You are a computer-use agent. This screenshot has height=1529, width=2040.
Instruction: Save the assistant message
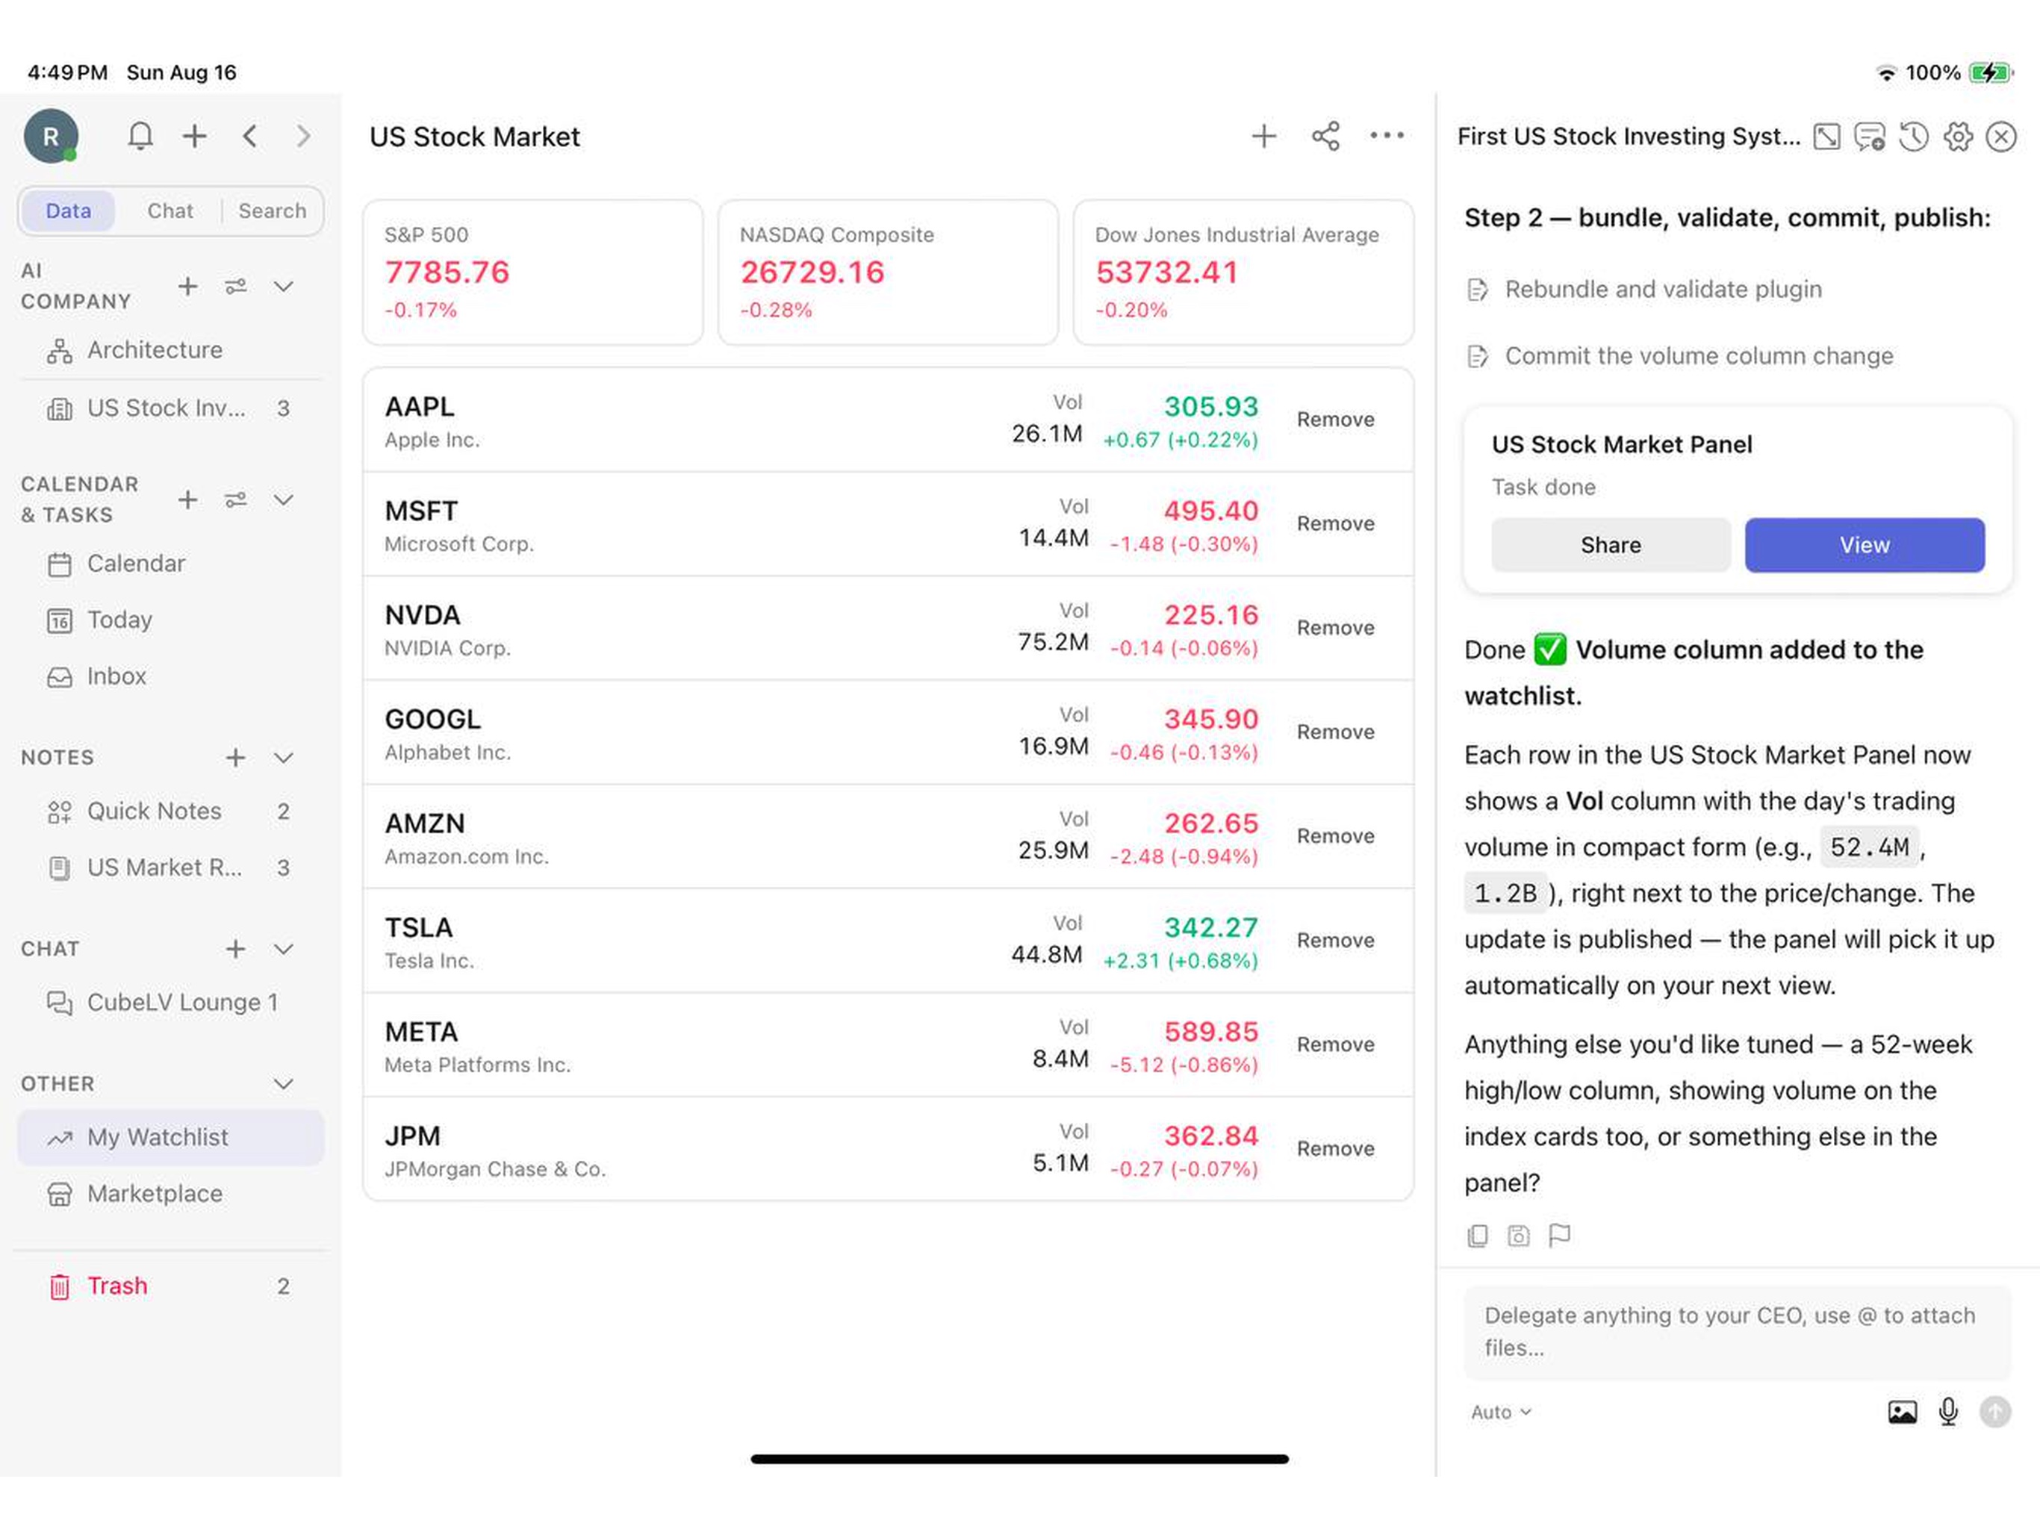click(x=1519, y=1236)
